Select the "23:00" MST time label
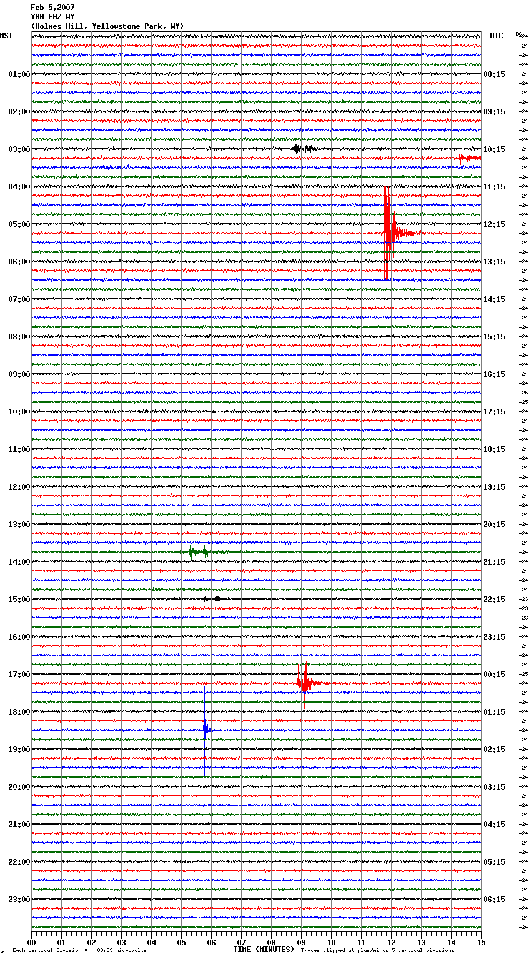The image size is (531, 959). 19,900
